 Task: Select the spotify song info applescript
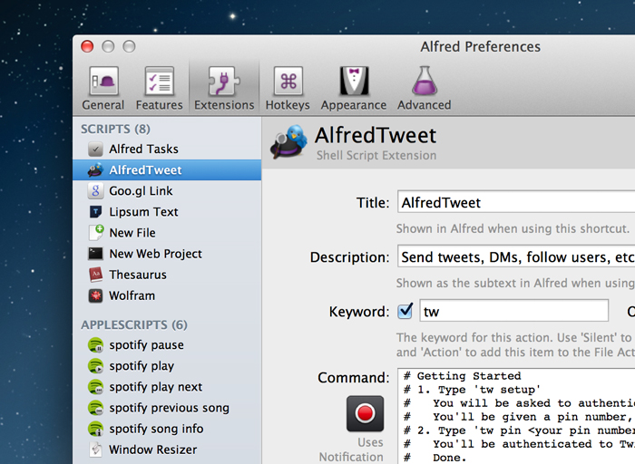pyautogui.click(x=167, y=429)
